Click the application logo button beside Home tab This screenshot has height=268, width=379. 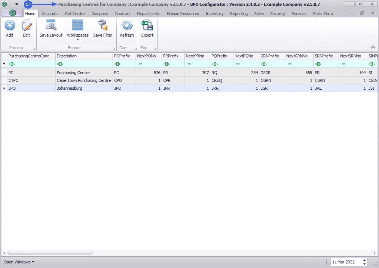12,13
